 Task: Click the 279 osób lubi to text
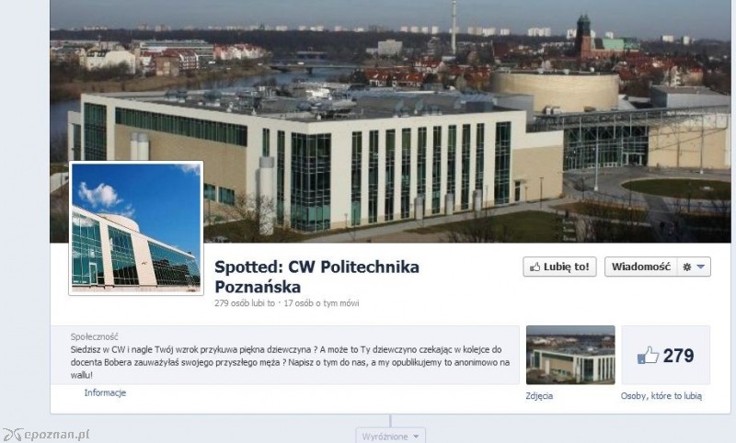tap(245, 303)
